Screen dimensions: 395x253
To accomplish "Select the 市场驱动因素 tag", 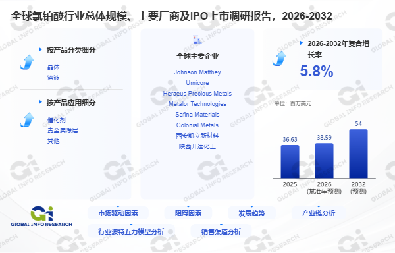I will pyautogui.click(x=118, y=213).
